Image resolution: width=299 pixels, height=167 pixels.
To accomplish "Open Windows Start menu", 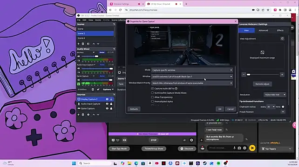I will coord(74,163).
